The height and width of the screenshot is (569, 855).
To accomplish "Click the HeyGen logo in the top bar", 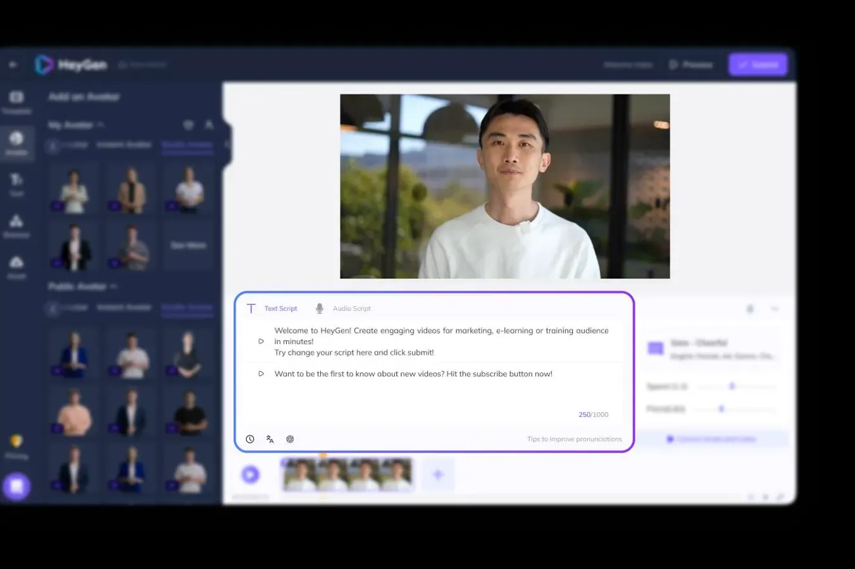I will (x=72, y=64).
